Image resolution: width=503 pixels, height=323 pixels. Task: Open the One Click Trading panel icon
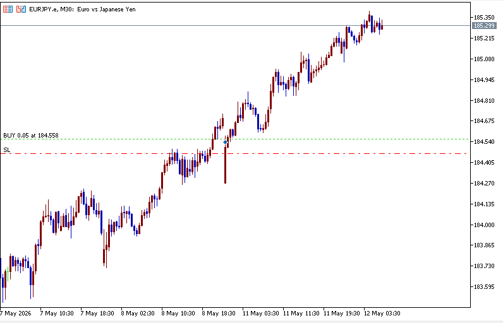coord(21,9)
